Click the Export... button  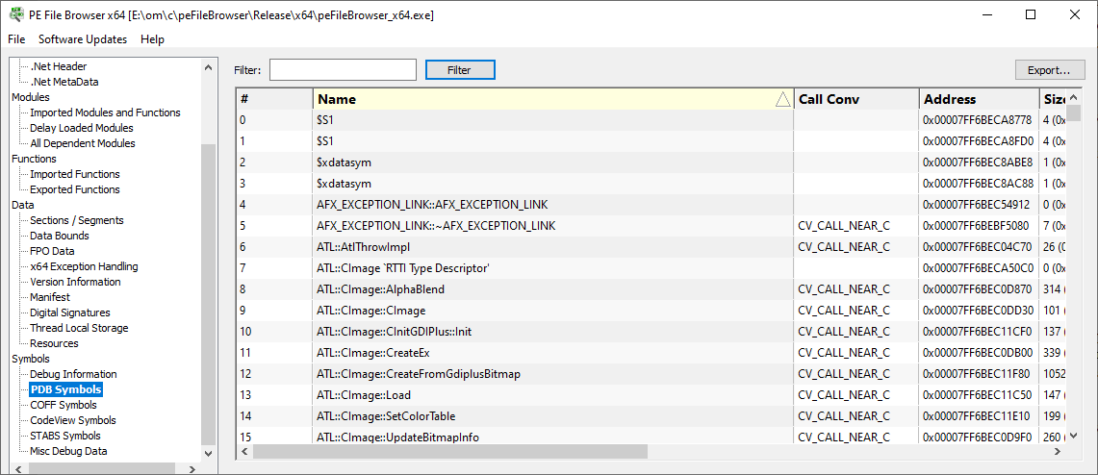click(x=1050, y=70)
